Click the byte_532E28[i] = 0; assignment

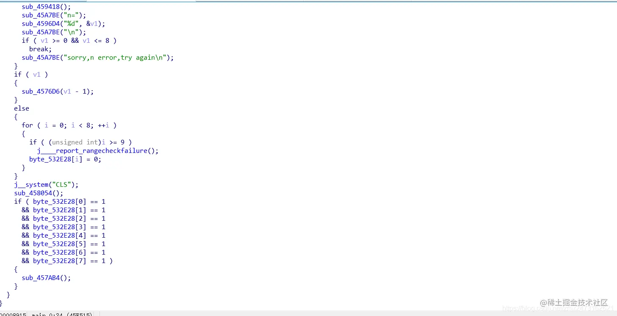point(65,159)
